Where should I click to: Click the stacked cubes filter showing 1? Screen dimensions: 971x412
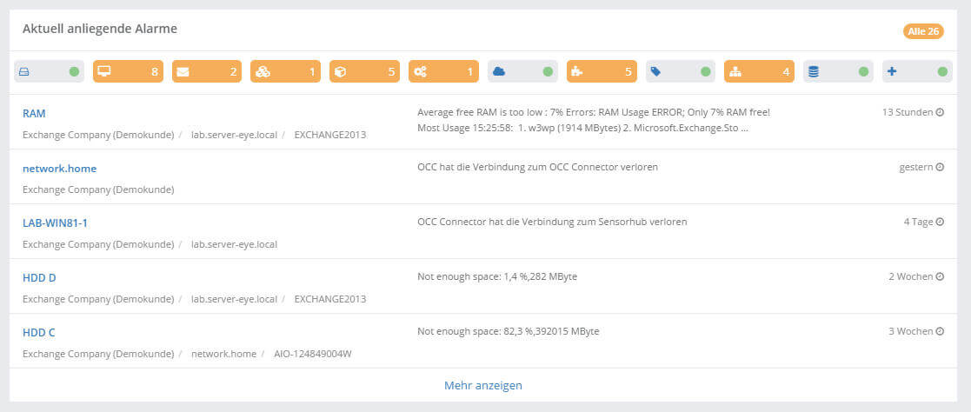285,71
